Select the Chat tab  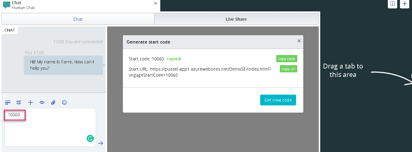(78, 19)
